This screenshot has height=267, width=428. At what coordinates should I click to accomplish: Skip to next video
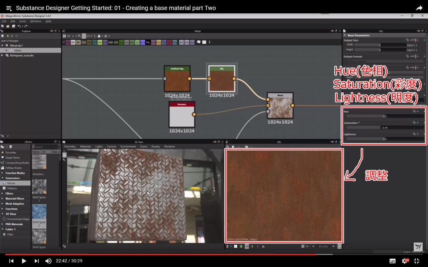pos(36,261)
